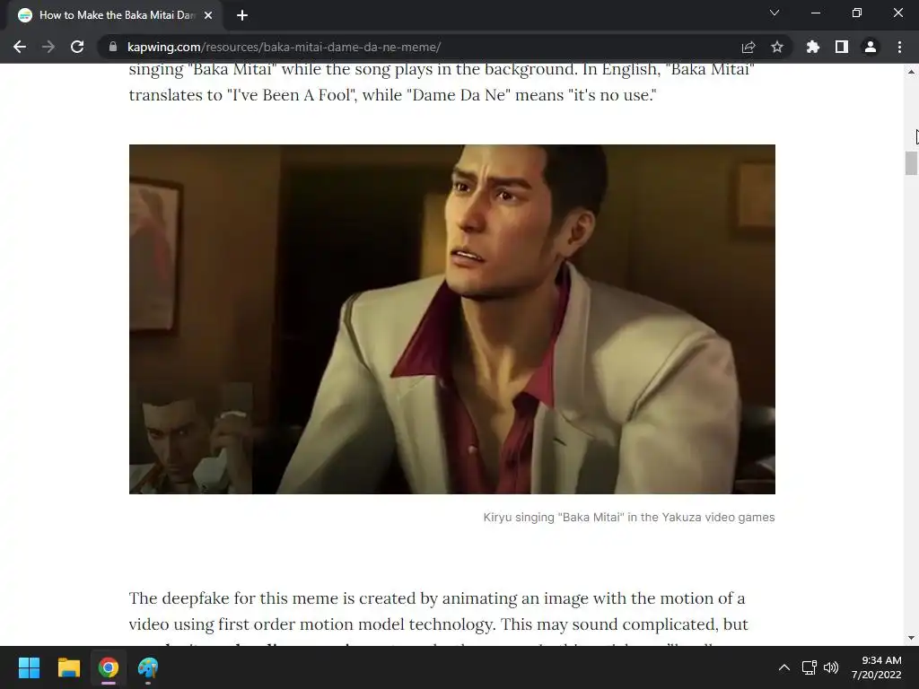Open Paint app from taskbar

148,667
